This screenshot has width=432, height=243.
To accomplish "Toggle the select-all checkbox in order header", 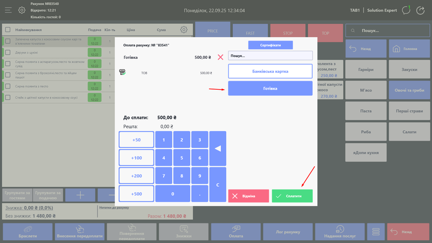I will (x=8, y=30).
